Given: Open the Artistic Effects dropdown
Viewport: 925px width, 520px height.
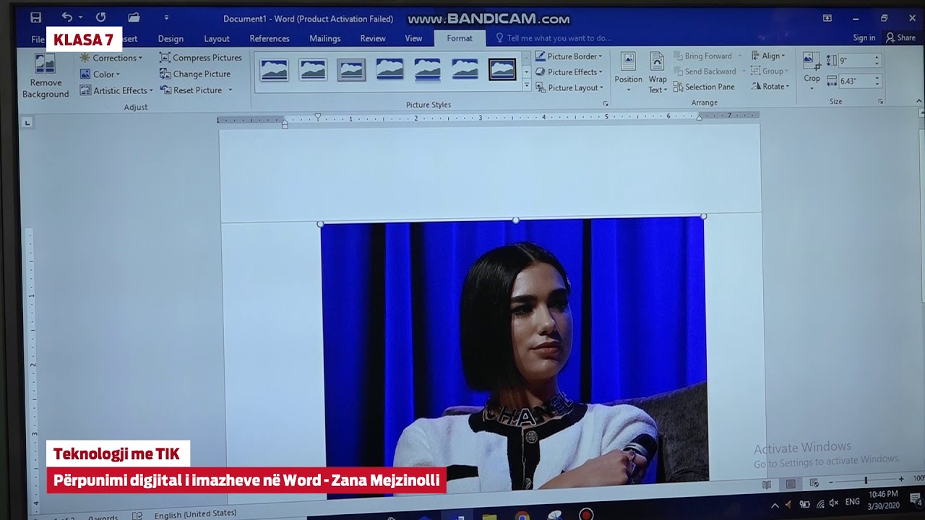Looking at the screenshot, I should (116, 91).
